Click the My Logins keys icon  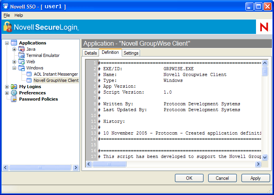[14, 87]
